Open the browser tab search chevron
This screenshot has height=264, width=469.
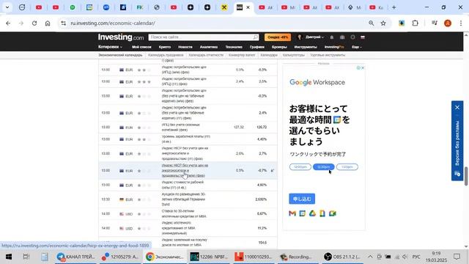7,7
